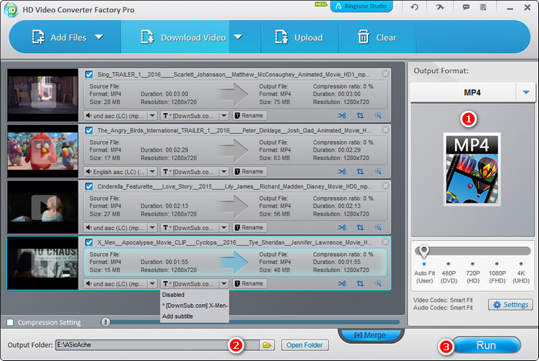Screen dimensions: 539x361
Task: Enable the Compression Setting checkbox
Action: click(x=10, y=322)
